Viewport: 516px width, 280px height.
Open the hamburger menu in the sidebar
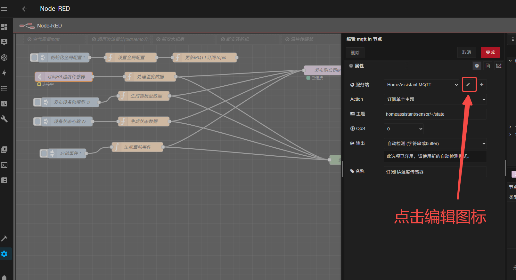tap(4, 9)
